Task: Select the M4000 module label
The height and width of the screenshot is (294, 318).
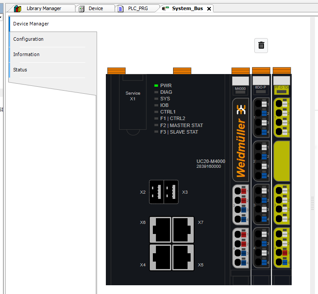Action: tap(240, 89)
